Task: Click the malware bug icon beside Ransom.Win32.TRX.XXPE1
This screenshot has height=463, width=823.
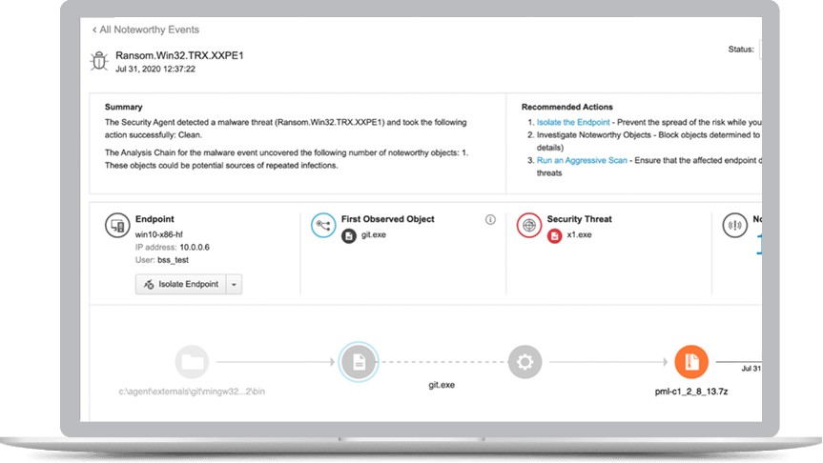Action: pyautogui.click(x=98, y=61)
